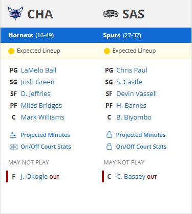Click the Spurs yellow Expected Lineup dot
The image size is (192, 214).
point(107,51)
